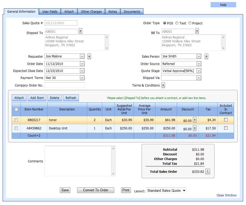246x205 pixels.
Task: Click the Discount column header
Action: (x=188, y=109)
